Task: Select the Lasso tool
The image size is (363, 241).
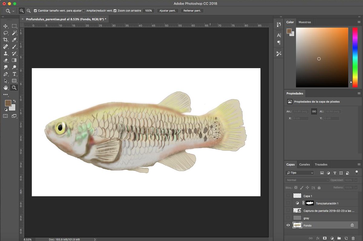Action: (5, 33)
